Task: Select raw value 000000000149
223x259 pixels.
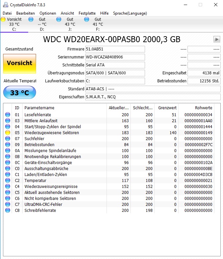Action: (198, 132)
